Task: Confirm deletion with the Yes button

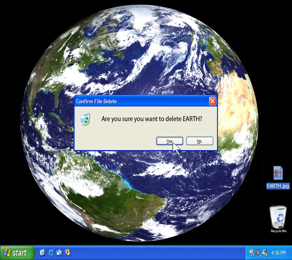Action: click(170, 141)
